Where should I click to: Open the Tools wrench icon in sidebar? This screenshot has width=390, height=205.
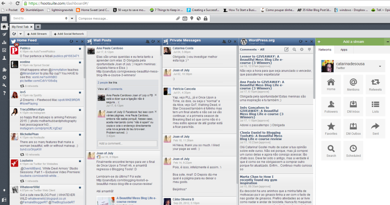point(4,85)
